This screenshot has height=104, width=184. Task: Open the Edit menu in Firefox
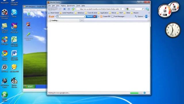point(53,6)
